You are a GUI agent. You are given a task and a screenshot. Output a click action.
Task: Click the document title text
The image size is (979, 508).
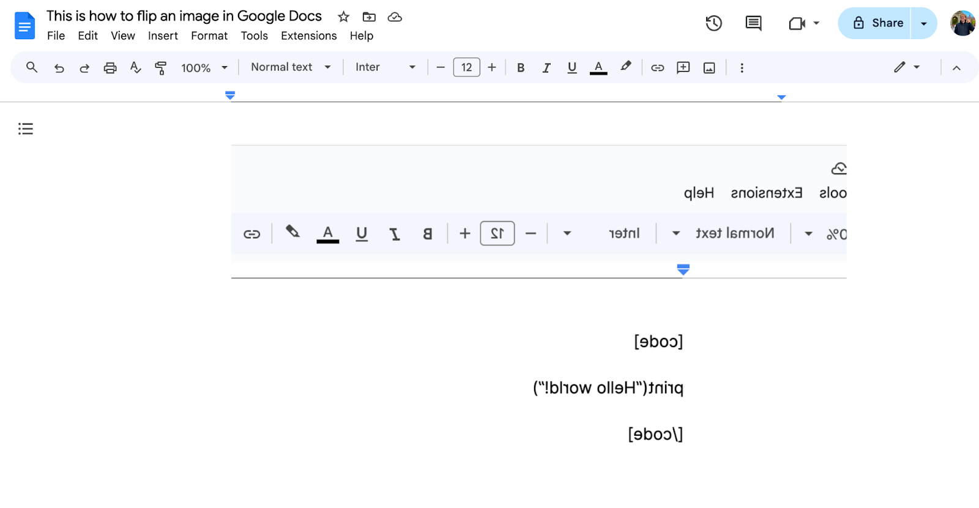click(x=184, y=16)
